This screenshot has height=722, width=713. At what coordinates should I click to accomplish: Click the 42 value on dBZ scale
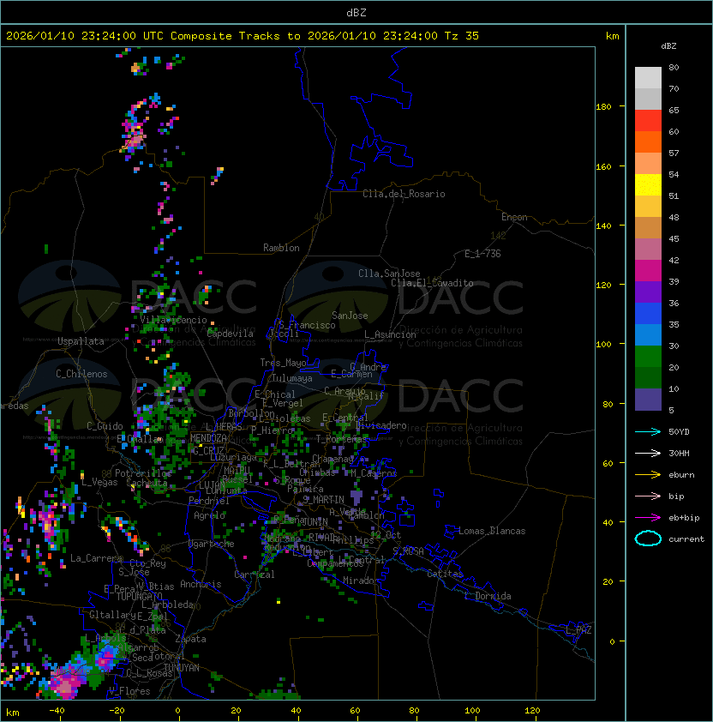[x=674, y=260]
